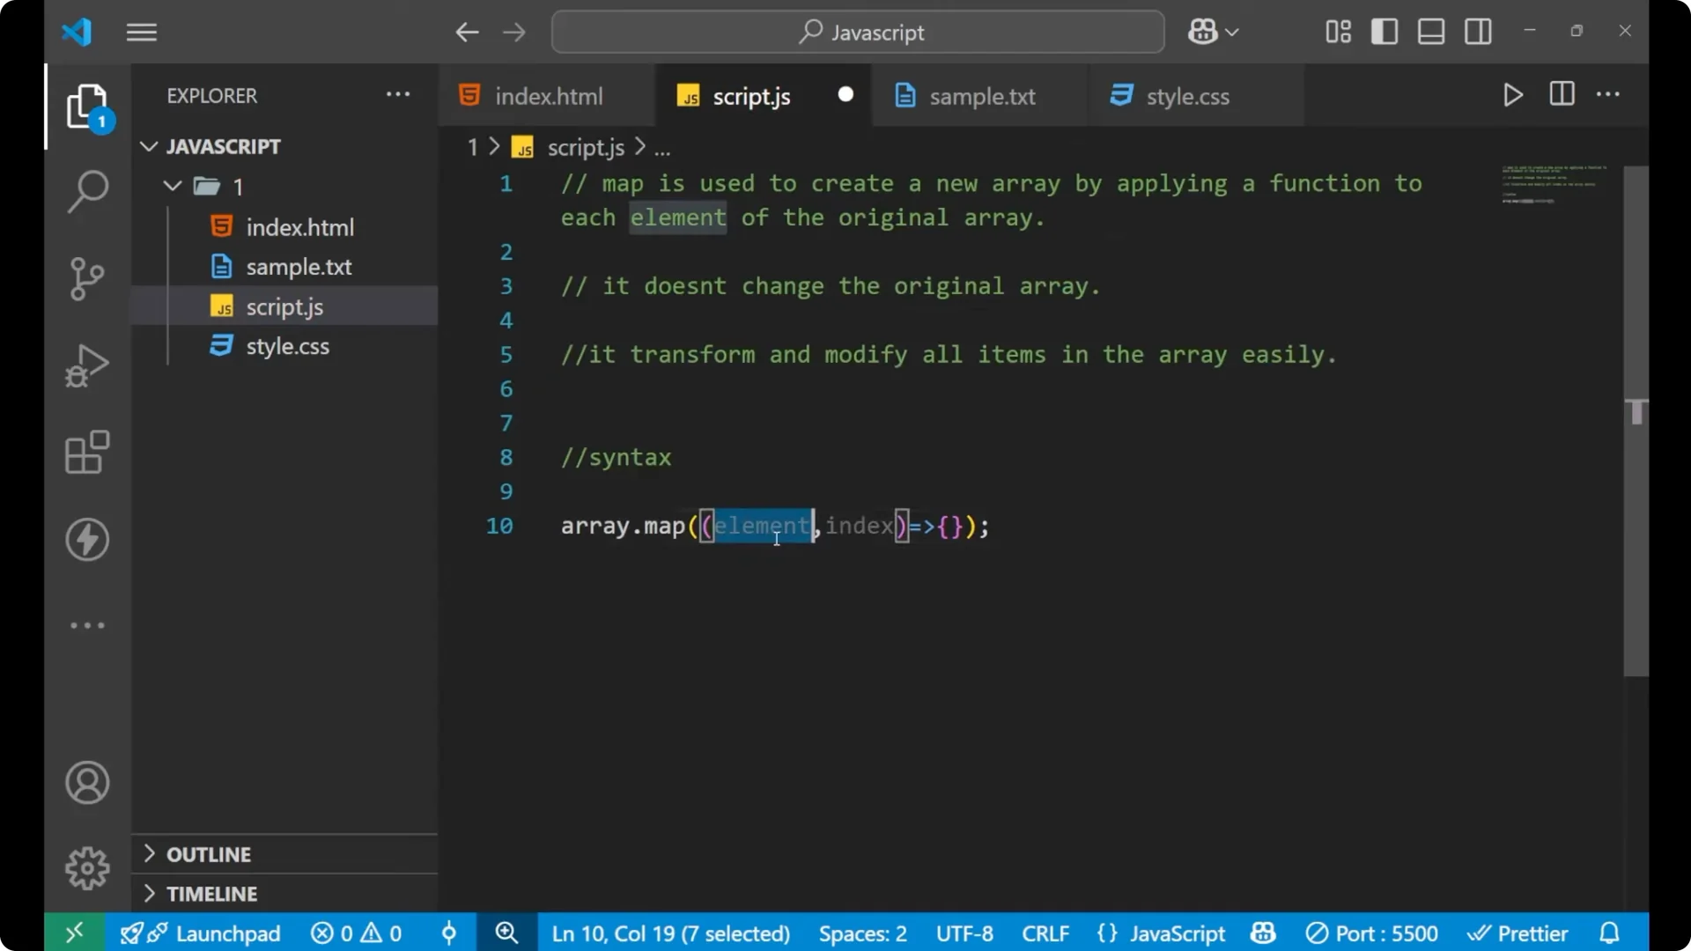Open the Search view in the sidebar
1691x951 pixels.
(x=86, y=190)
